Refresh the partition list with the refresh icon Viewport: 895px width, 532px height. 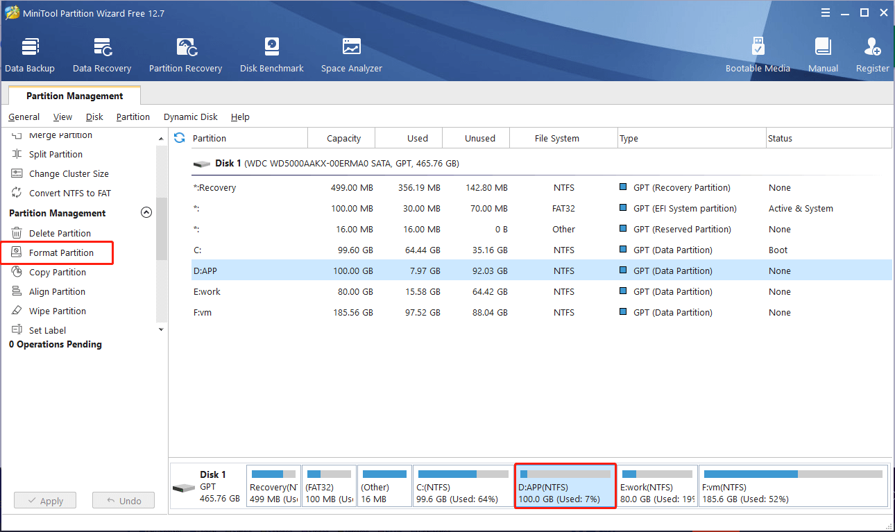pos(180,138)
